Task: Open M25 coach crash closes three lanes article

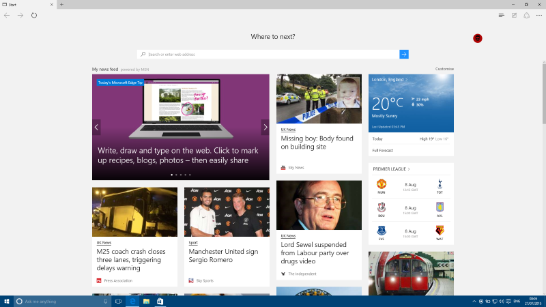Action: click(131, 260)
